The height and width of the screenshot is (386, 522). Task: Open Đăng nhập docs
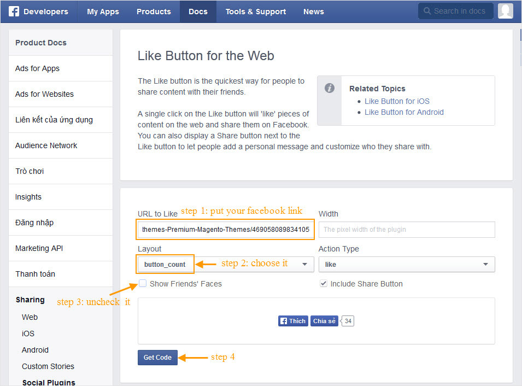[61, 223]
